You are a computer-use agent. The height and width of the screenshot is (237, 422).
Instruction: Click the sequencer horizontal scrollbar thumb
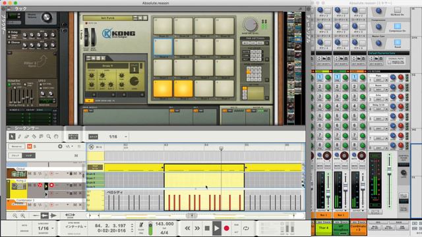[x=192, y=215]
